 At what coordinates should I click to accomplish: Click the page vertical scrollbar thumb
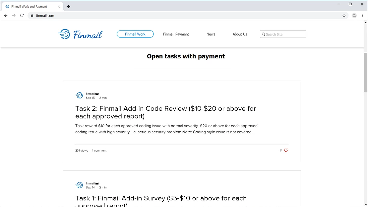pyautogui.click(x=366, y=72)
